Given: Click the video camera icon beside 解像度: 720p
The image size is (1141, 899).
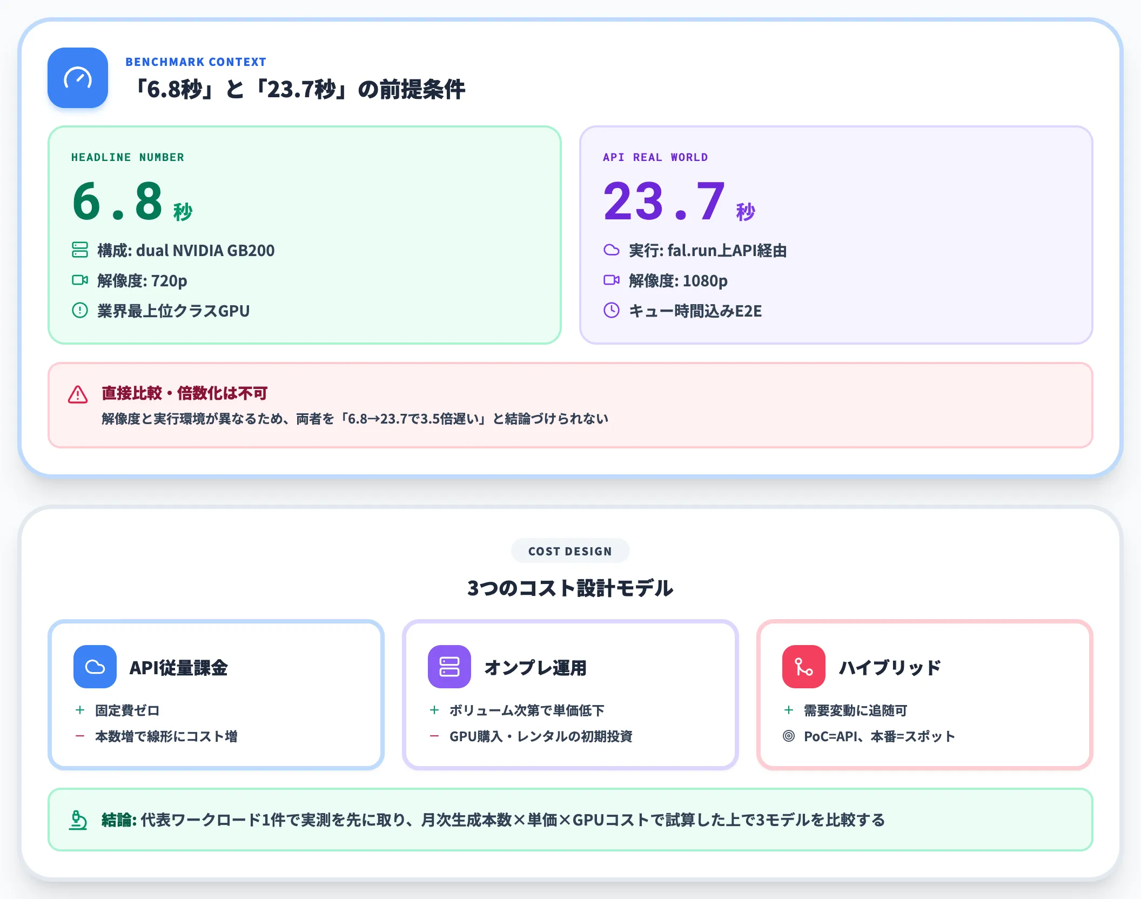Looking at the screenshot, I should click(x=80, y=280).
